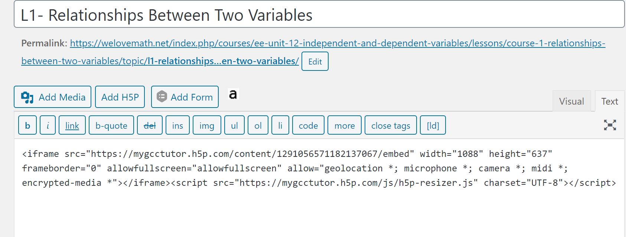Click into the lesson title field
The height and width of the screenshot is (237, 626).
click(319, 14)
